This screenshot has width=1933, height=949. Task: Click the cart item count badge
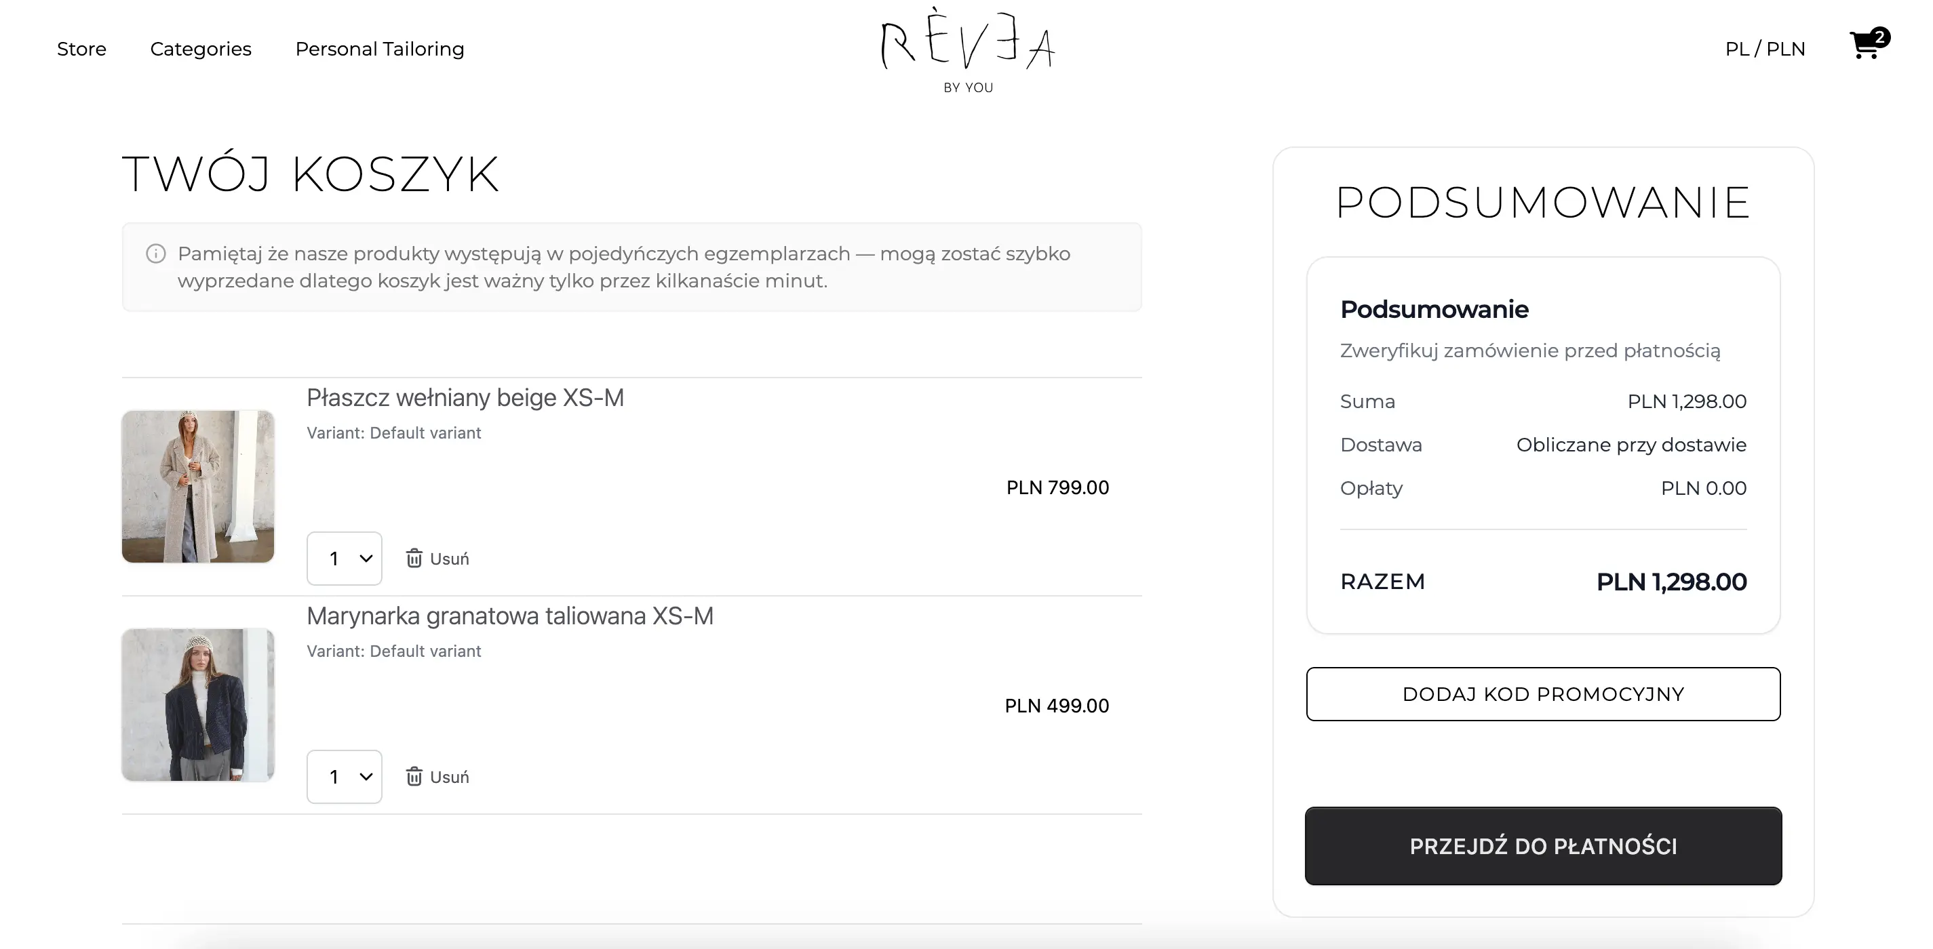(1879, 37)
